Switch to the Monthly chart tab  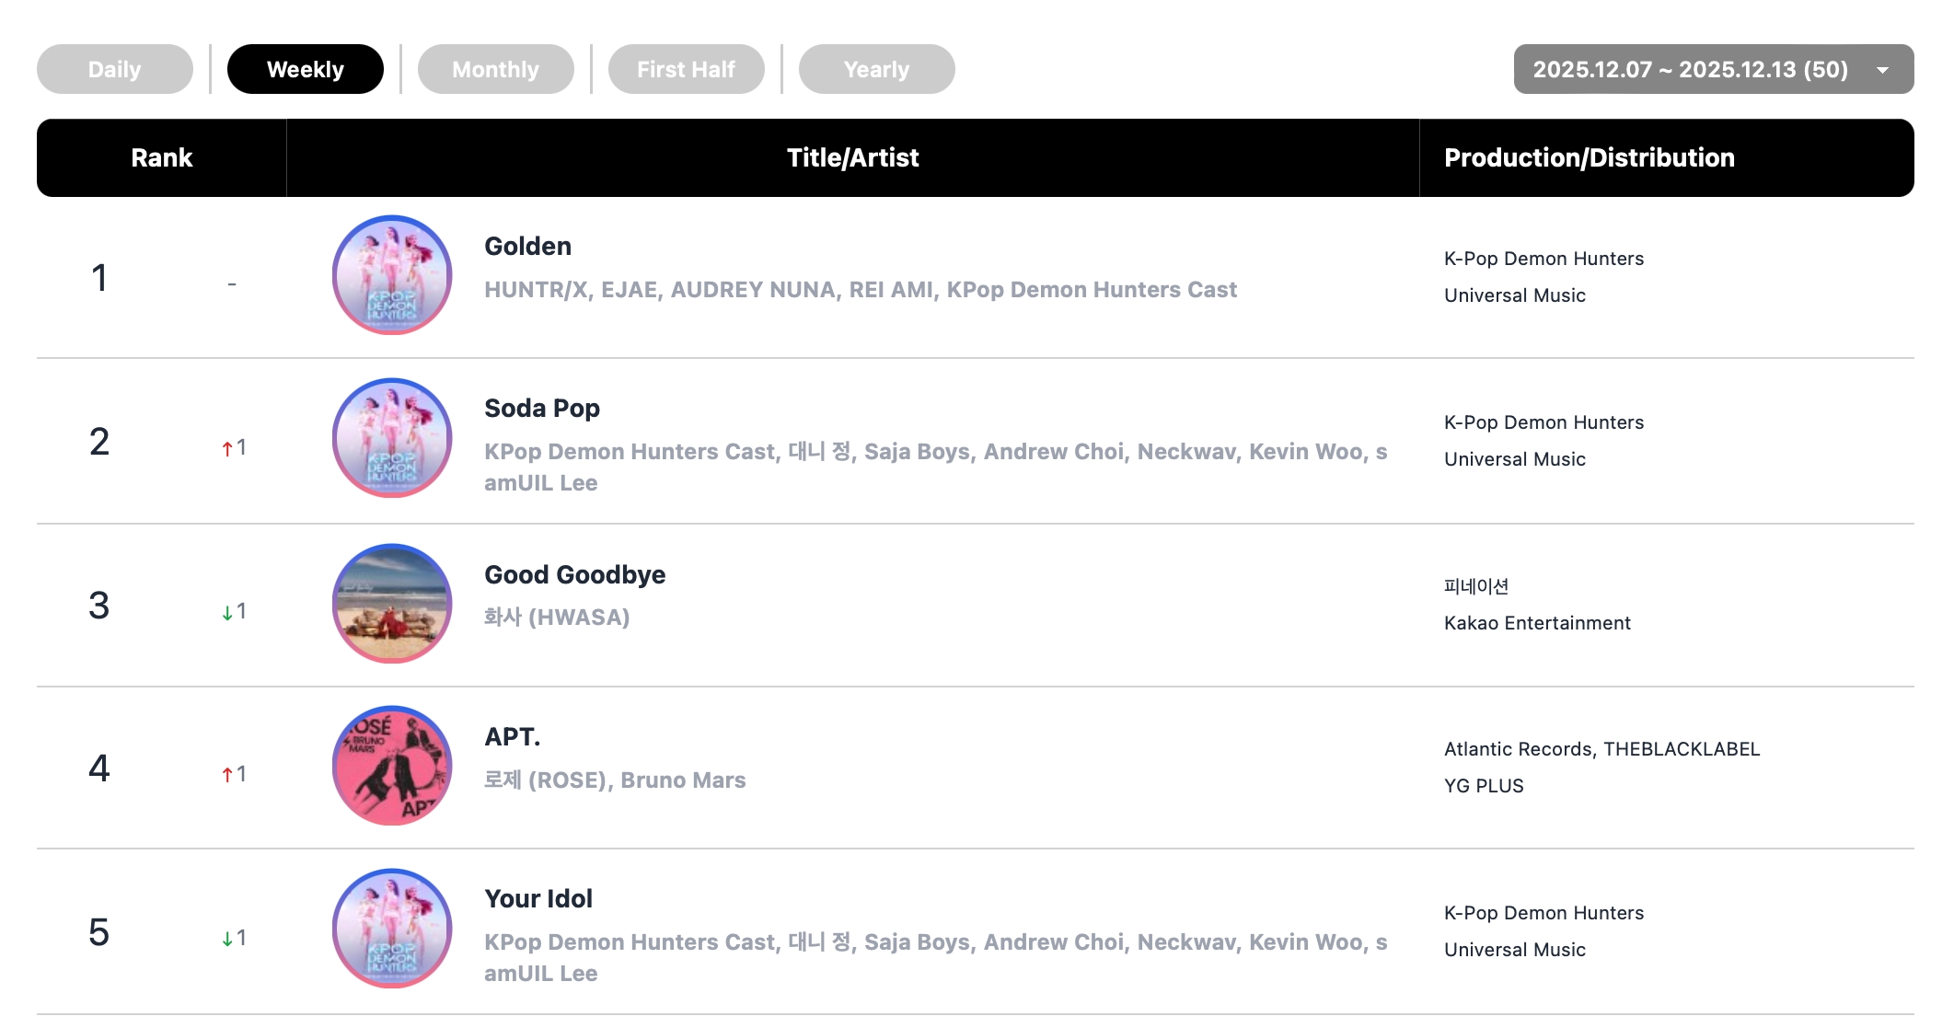click(x=496, y=69)
